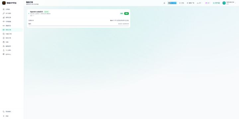239x119 pixels.
Task: Click the 智能API平台 logo icon
Action: click(x=4, y=3)
